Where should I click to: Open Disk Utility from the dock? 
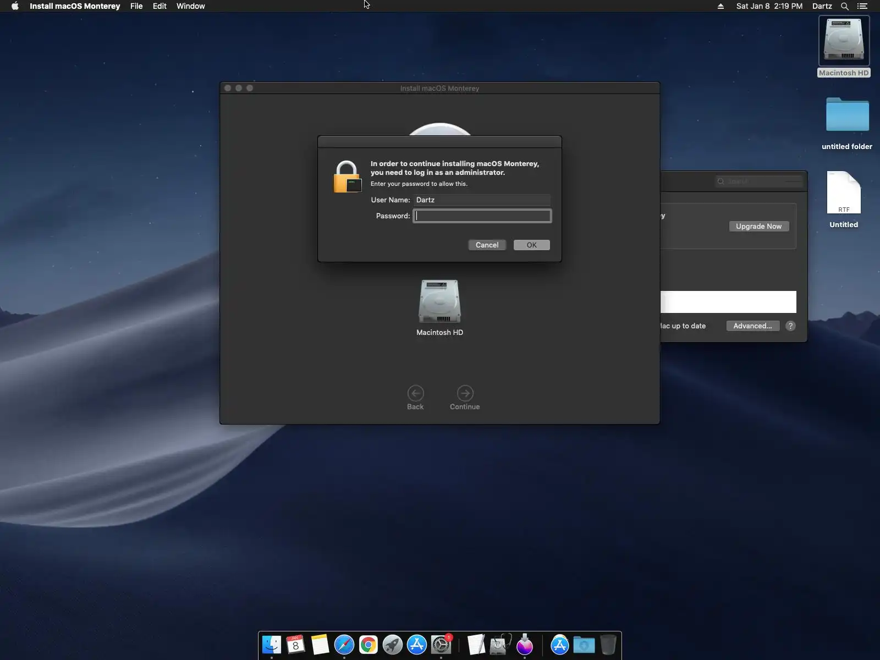(501, 645)
